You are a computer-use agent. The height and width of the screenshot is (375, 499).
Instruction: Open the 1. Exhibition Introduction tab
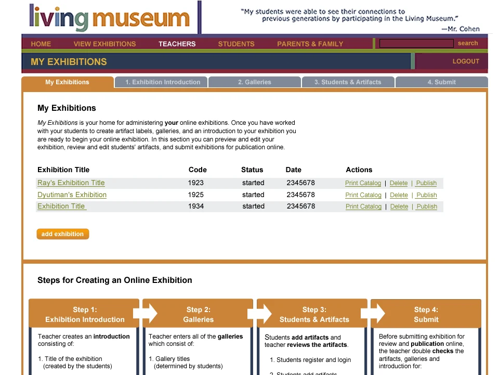[161, 82]
